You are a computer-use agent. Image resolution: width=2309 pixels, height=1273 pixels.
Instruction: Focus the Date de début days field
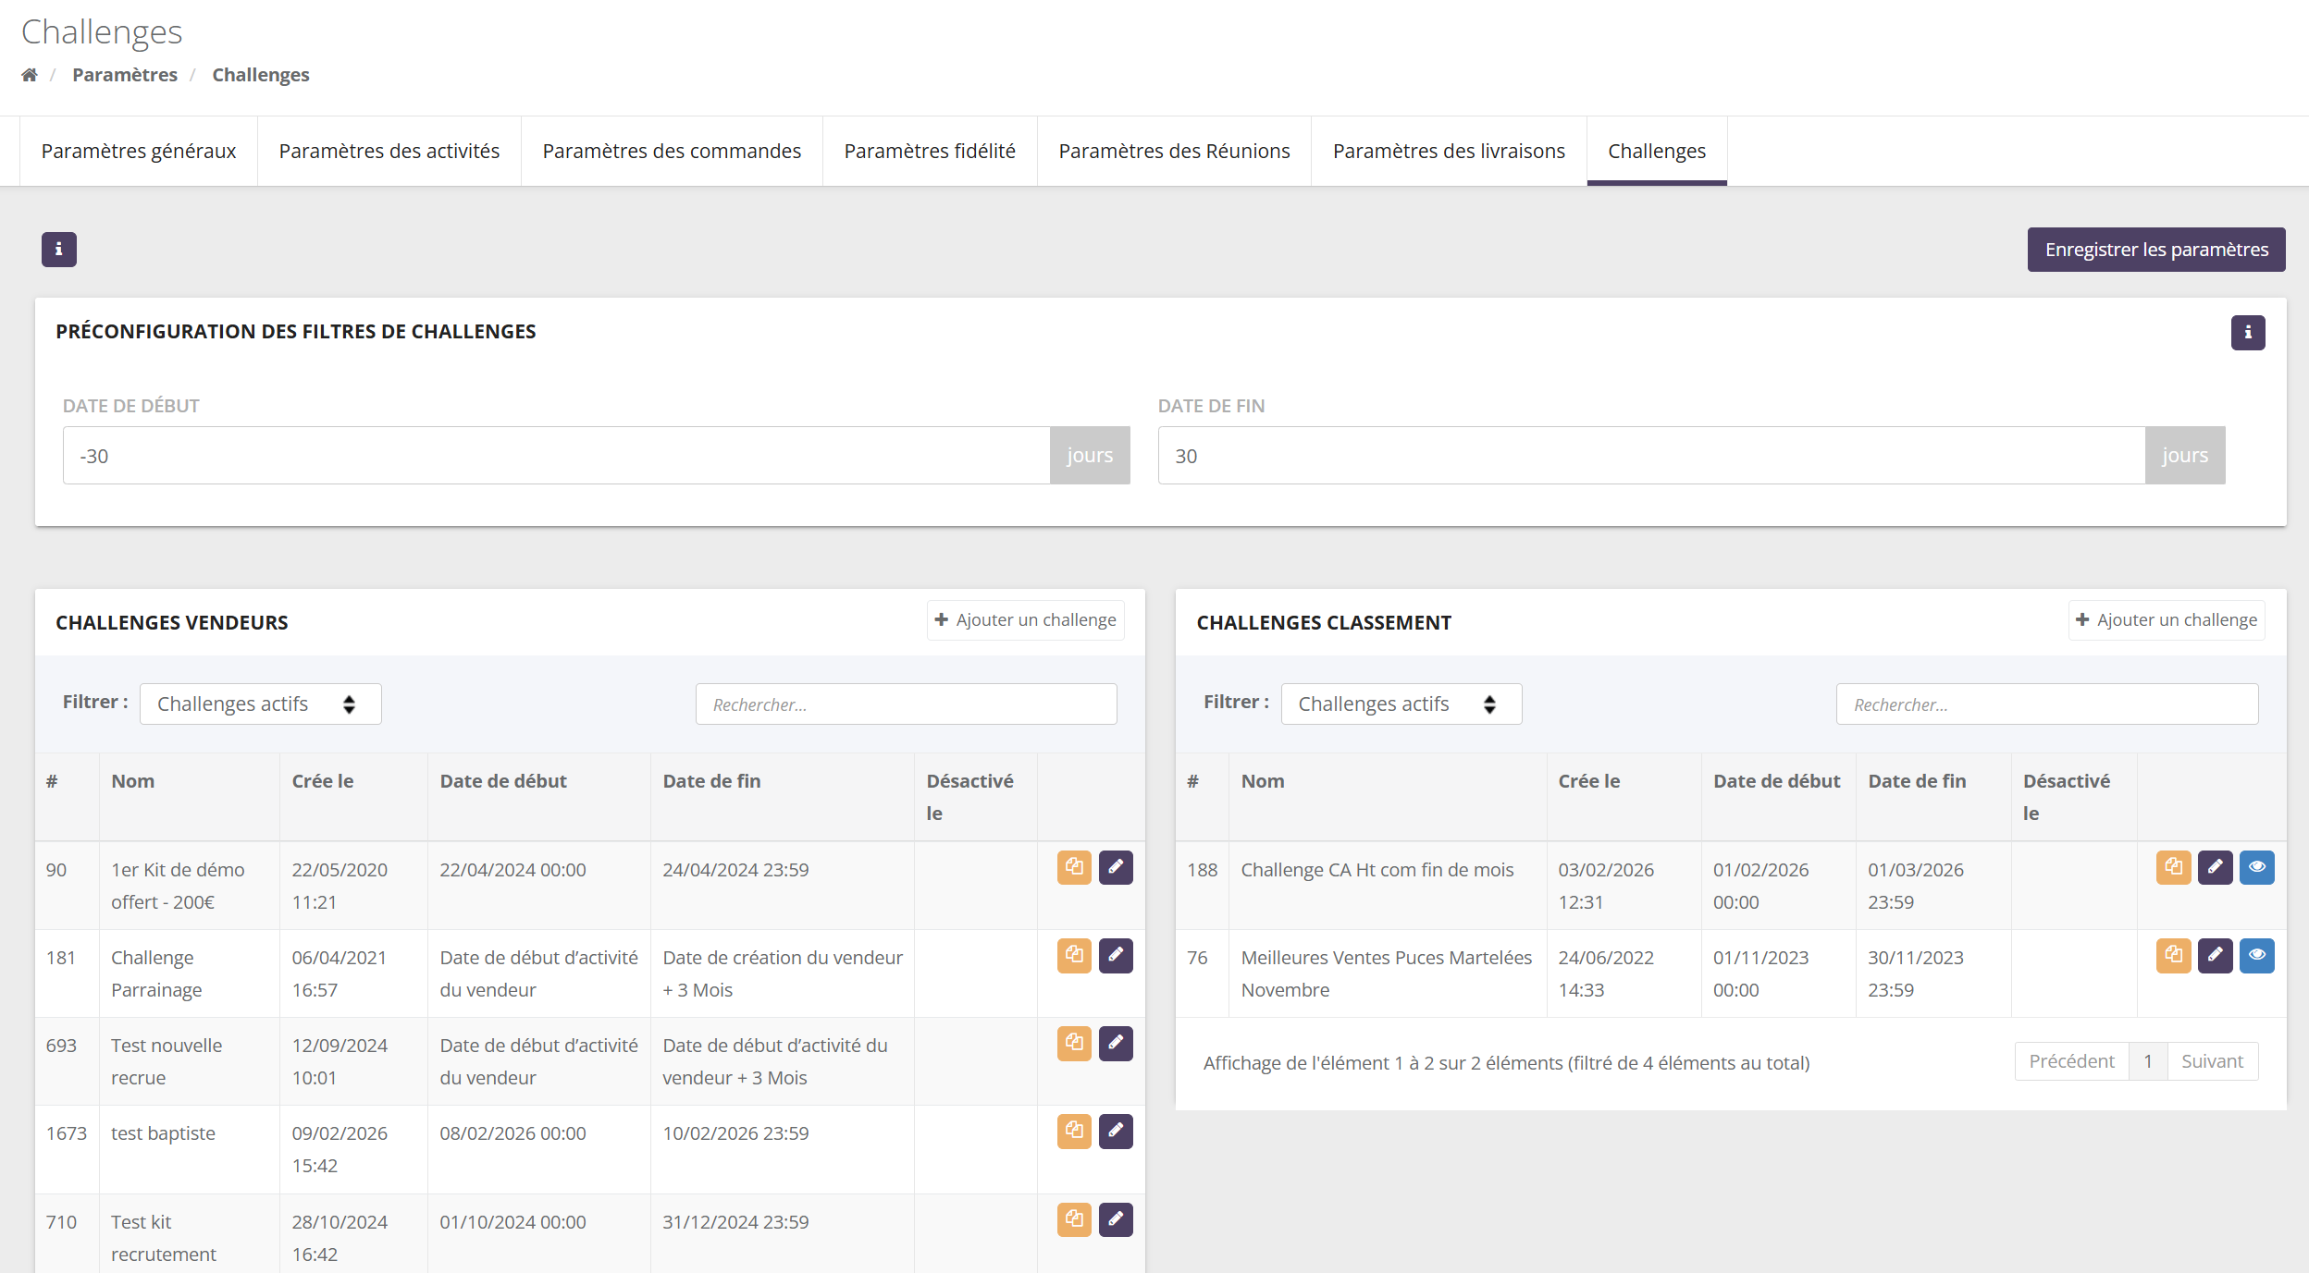556,456
